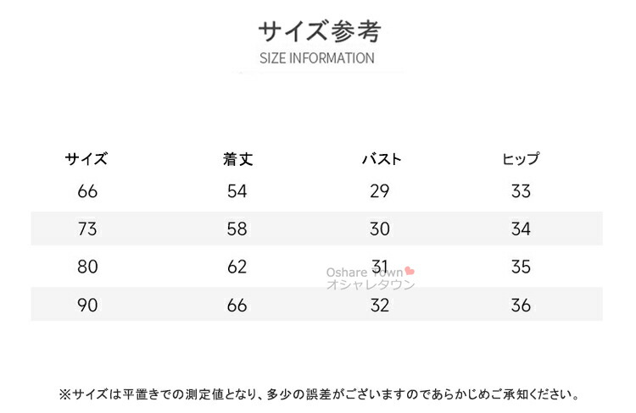Click the 着丈 value 58

(x=237, y=229)
